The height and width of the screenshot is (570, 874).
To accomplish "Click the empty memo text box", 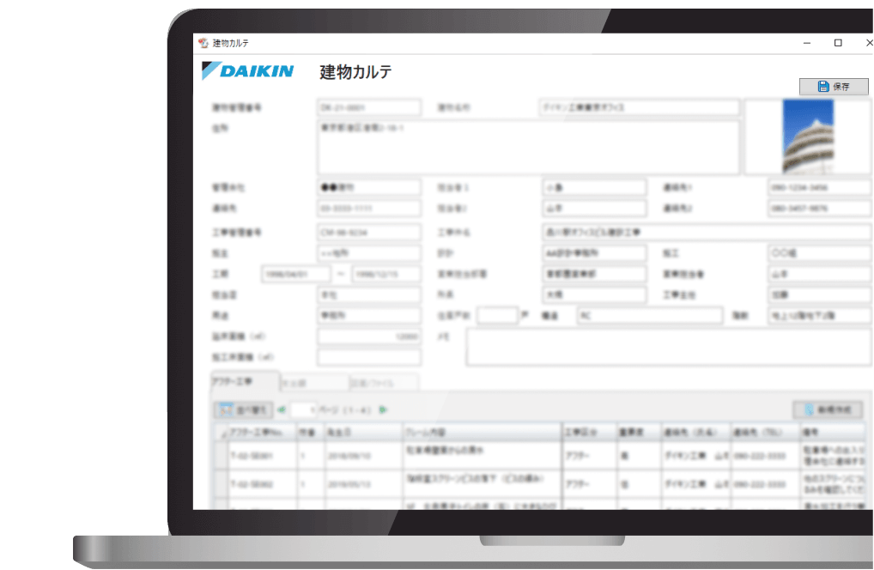I will pyautogui.click(x=668, y=348).
